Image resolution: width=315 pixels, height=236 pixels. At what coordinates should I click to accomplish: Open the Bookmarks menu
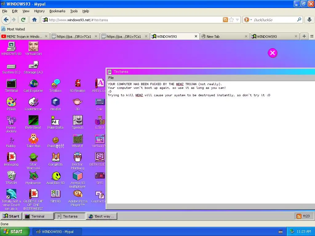[58, 11]
